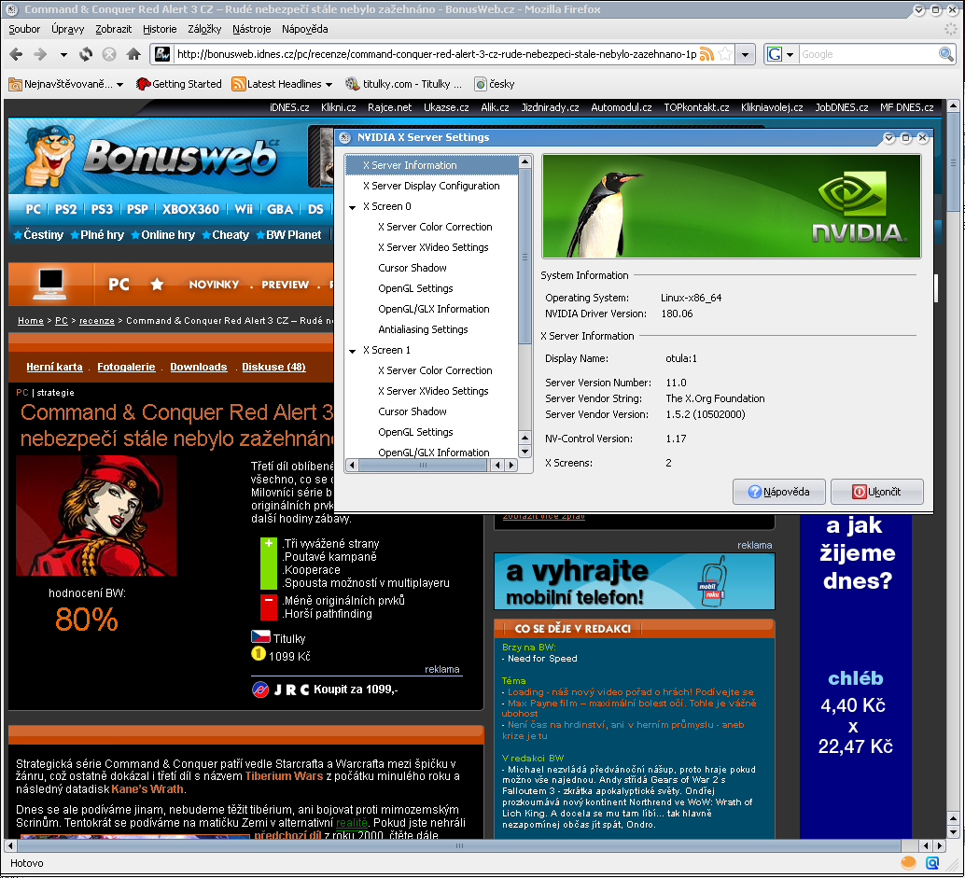Click the Bonusweb site favicon in address bar
This screenshot has width=965, height=878.
coord(161,54)
